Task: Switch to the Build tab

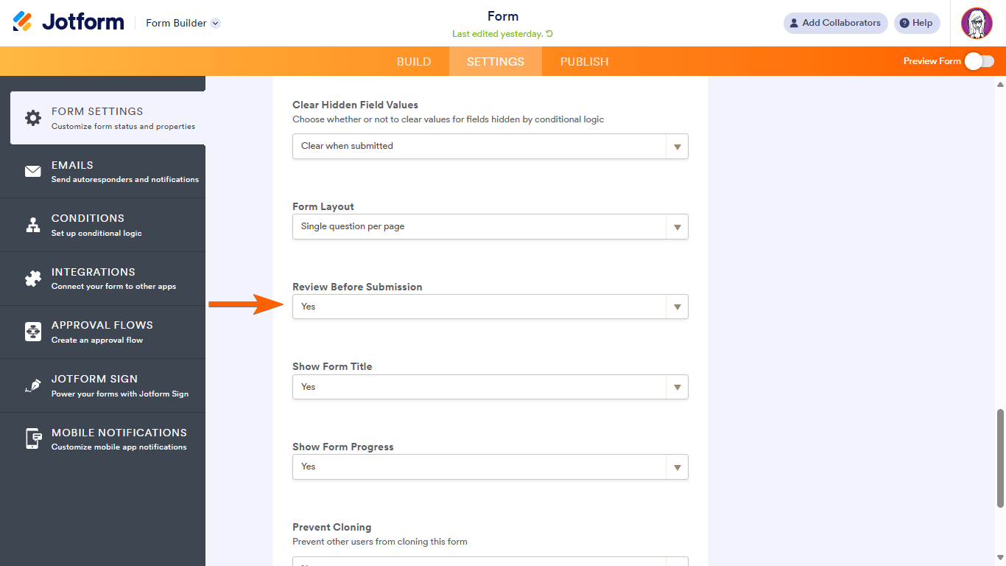Action: tap(414, 62)
